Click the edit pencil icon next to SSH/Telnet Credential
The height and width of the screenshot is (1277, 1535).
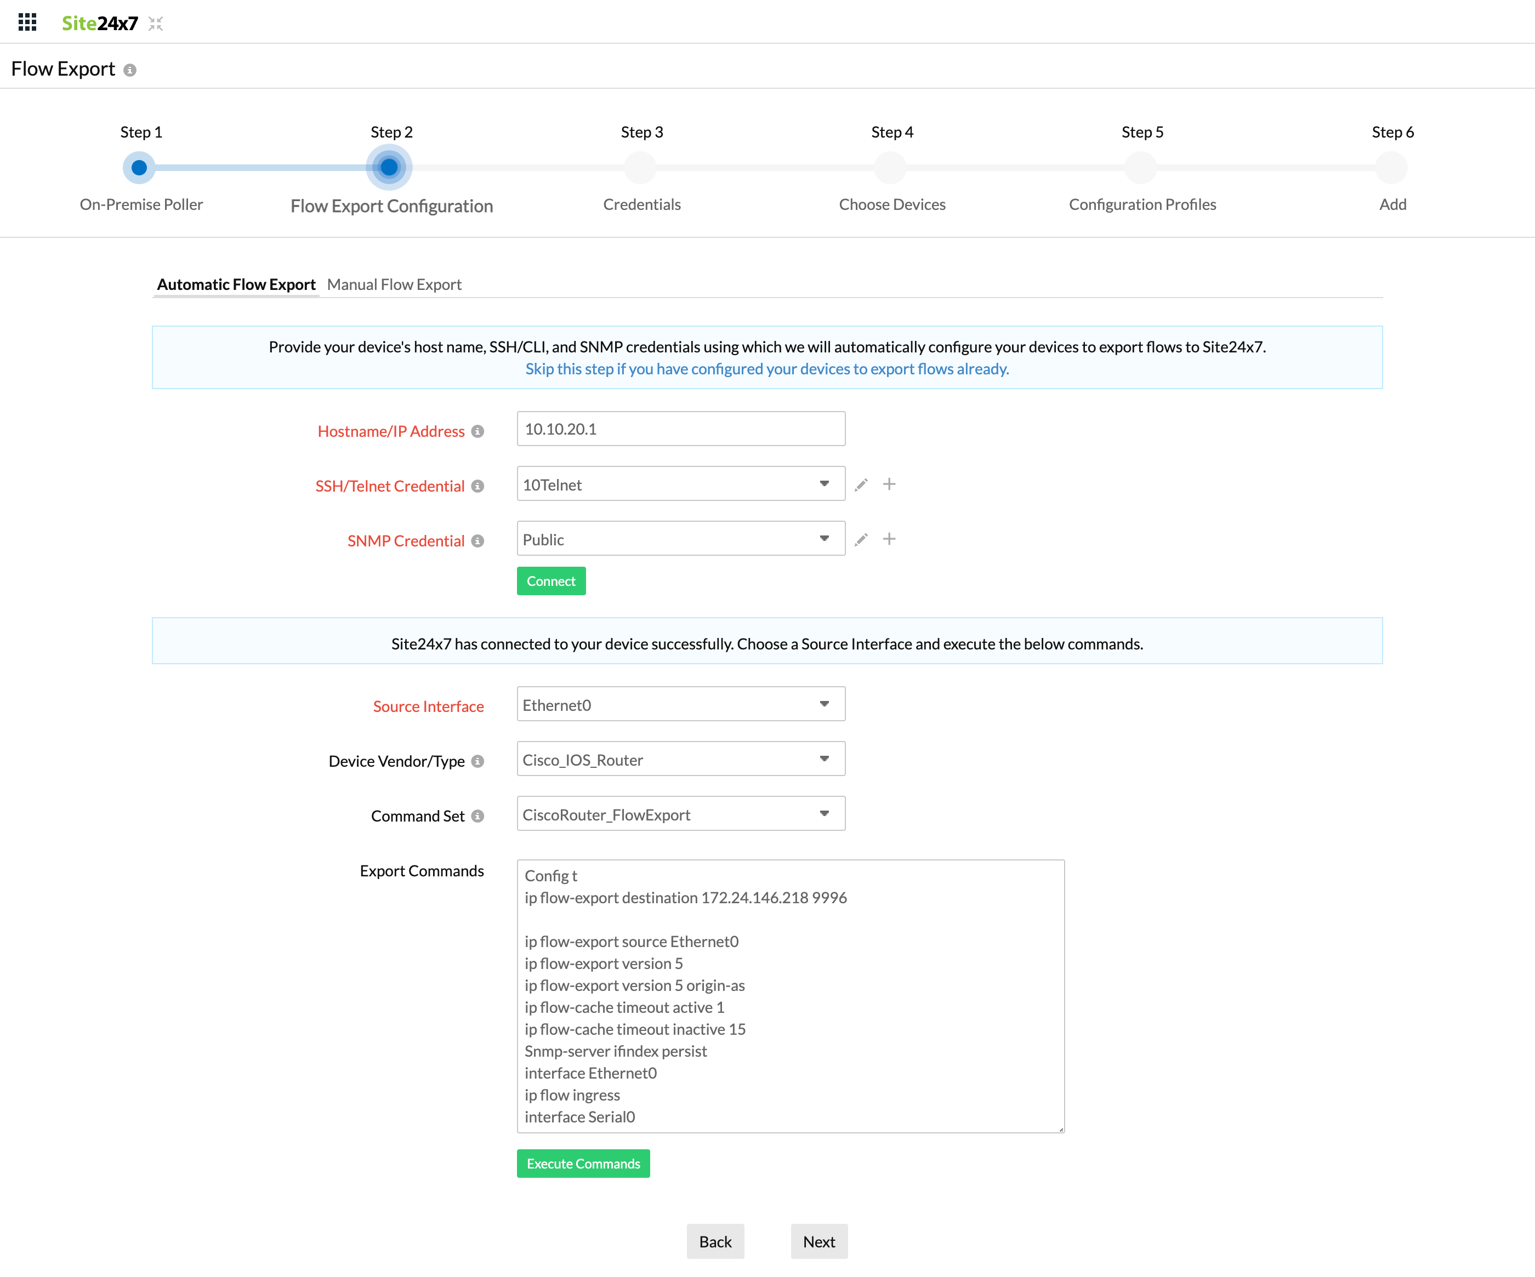(862, 484)
